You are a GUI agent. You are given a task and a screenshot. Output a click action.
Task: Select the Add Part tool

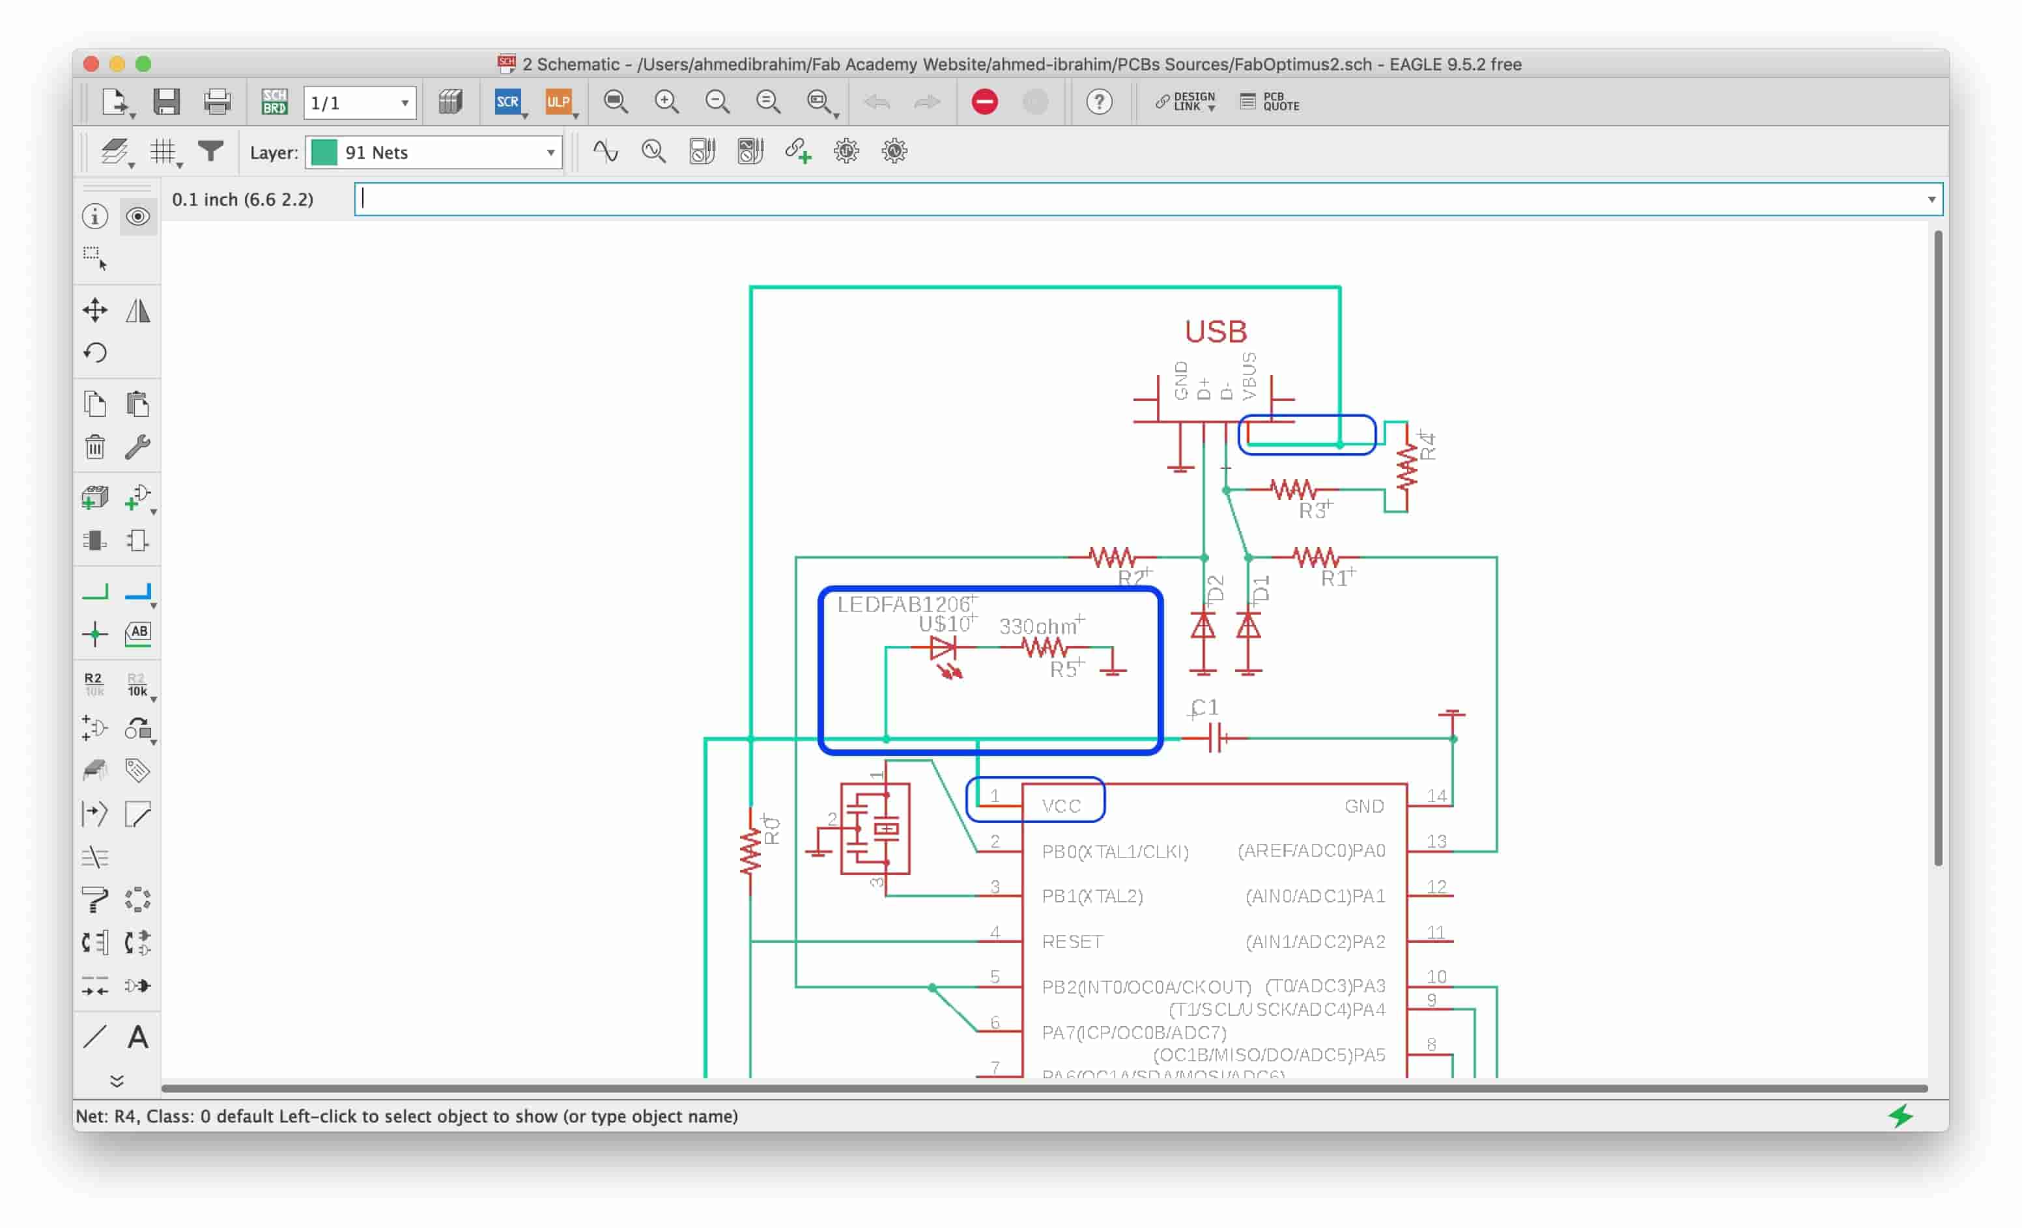[x=95, y=498]
